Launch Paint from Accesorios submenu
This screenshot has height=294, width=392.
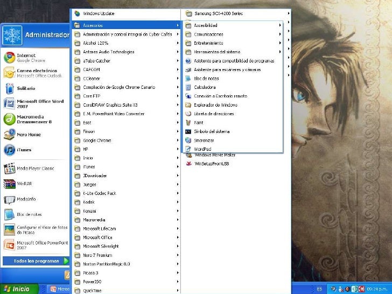tap(199, 123)
